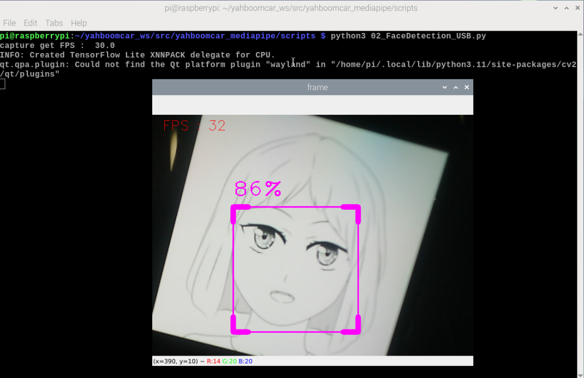Image resolution: width=584 pixels, height=378 pixels.
Task: Click the pixel coordinates status readout
Action: pos(175,361)
